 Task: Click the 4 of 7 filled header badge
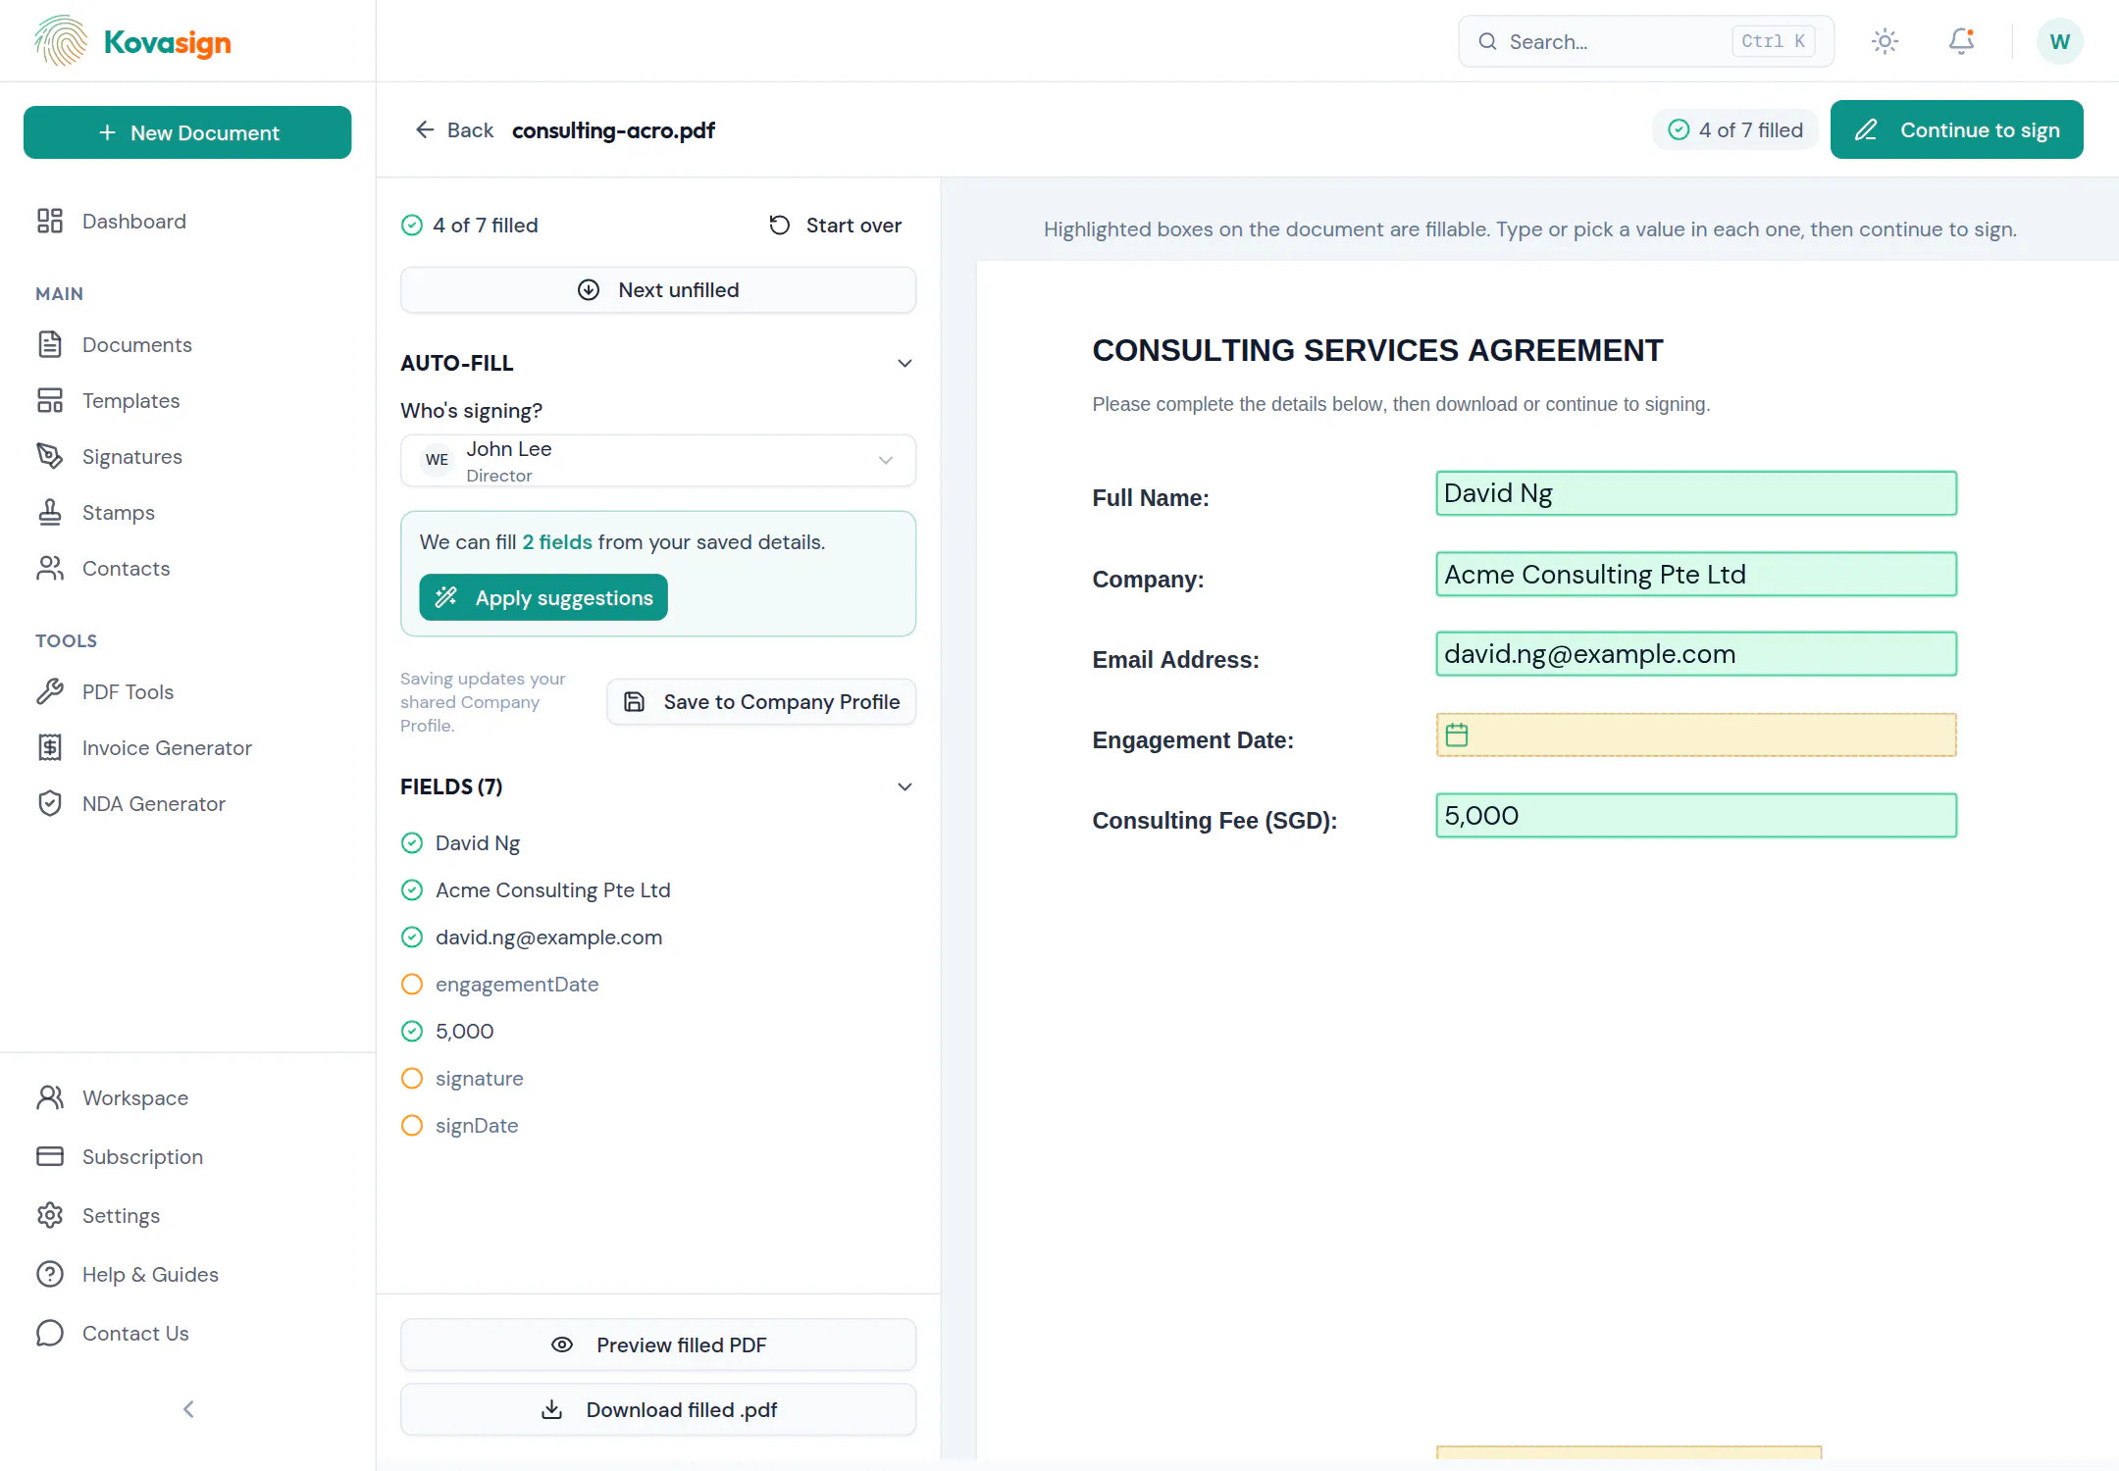[x=1735, y=129]
